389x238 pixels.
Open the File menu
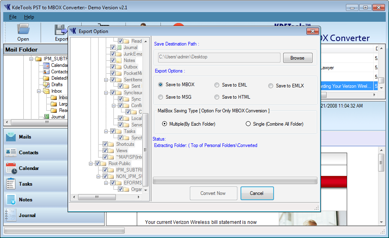13,17
